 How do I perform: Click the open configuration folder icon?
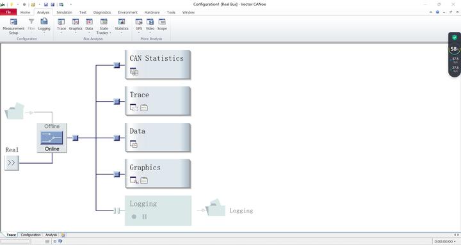tap(33, 4)
